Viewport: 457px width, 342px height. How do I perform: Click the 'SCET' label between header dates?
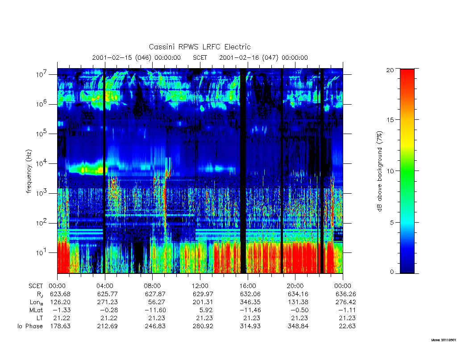[x=200, y=57]
